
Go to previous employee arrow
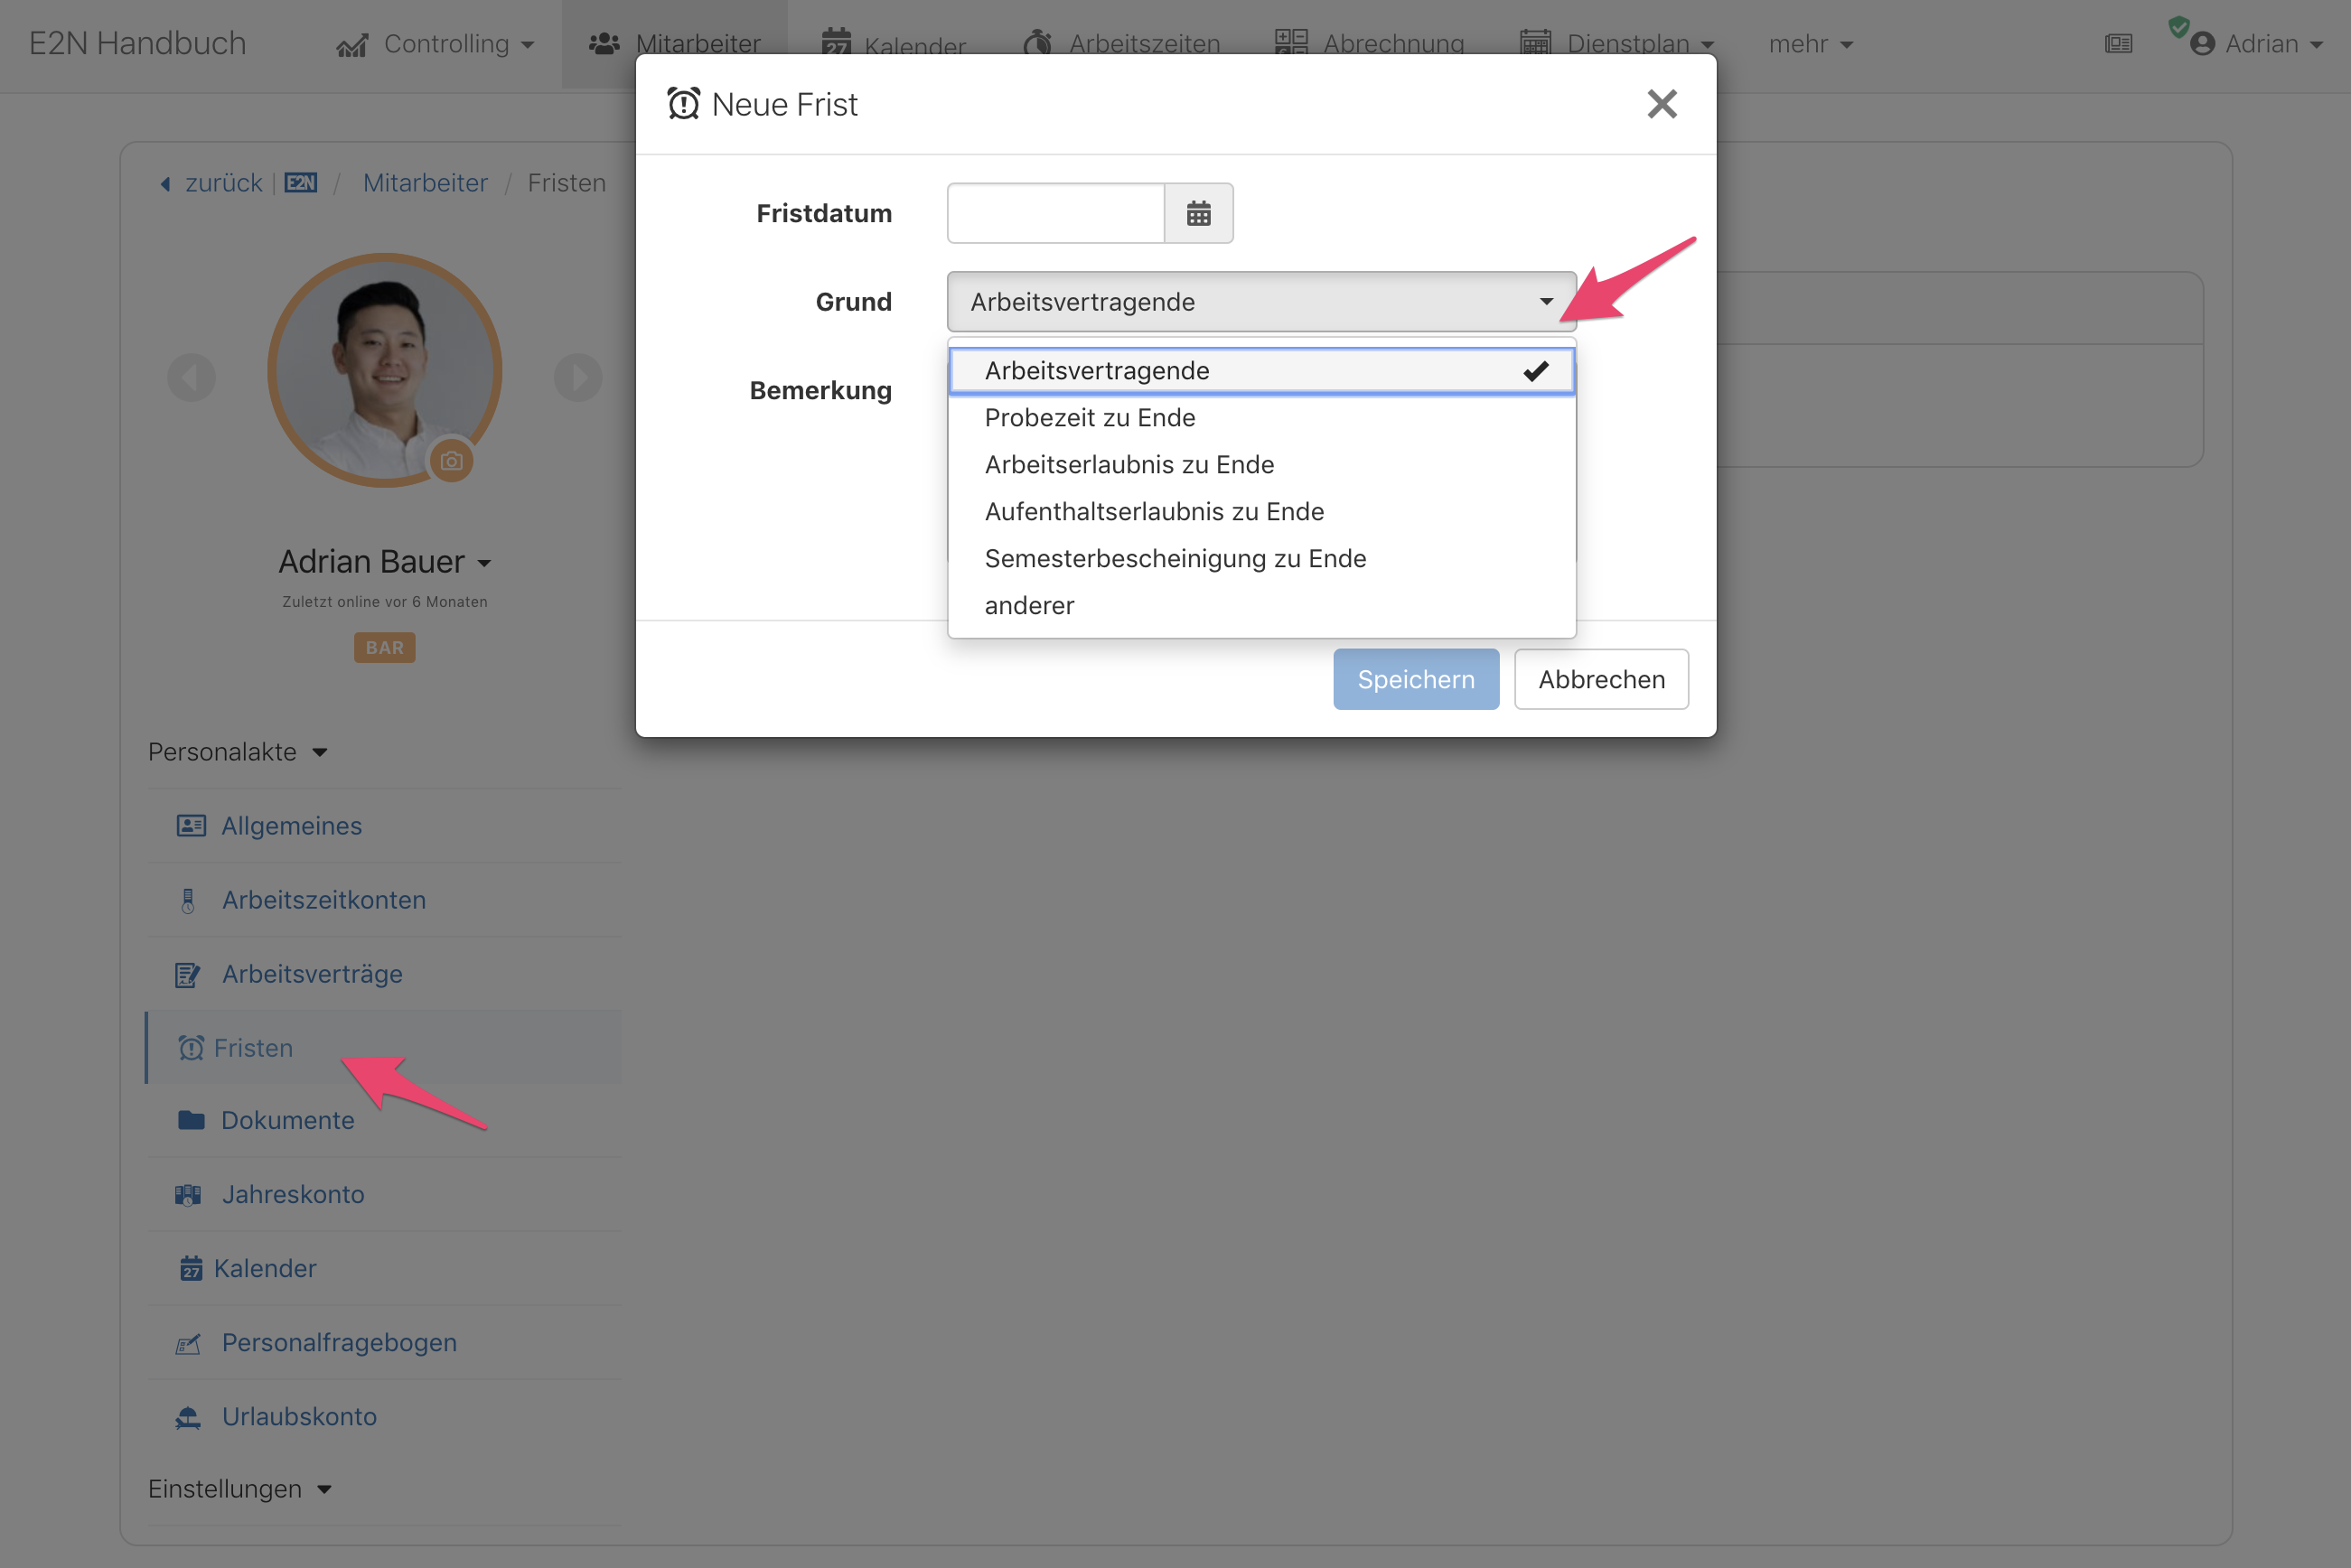[x=191, y=378]
